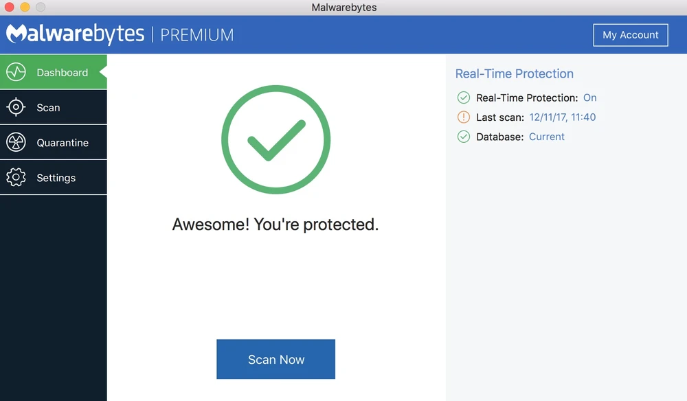This screenshot has height=401, width=687.
Task: Click the orange warning icon beside Last scan
Action: tap(464, 117)
